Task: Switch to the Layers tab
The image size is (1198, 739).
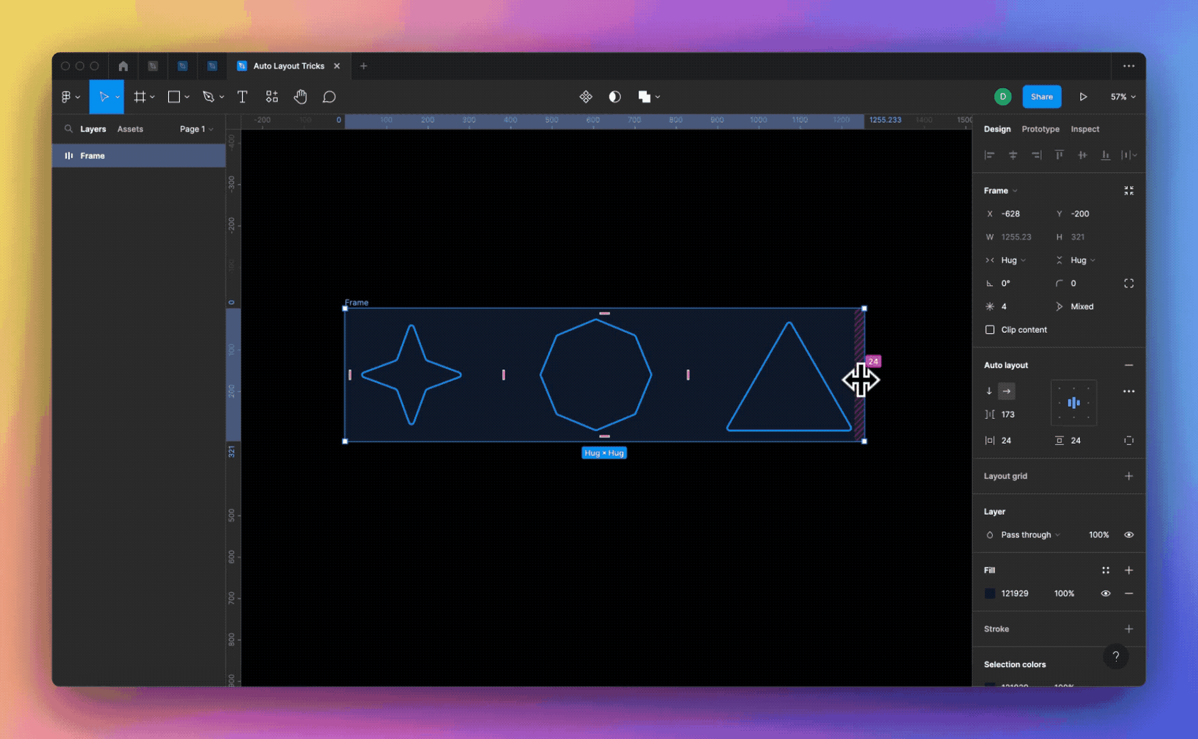Action: tap(93, 129)
